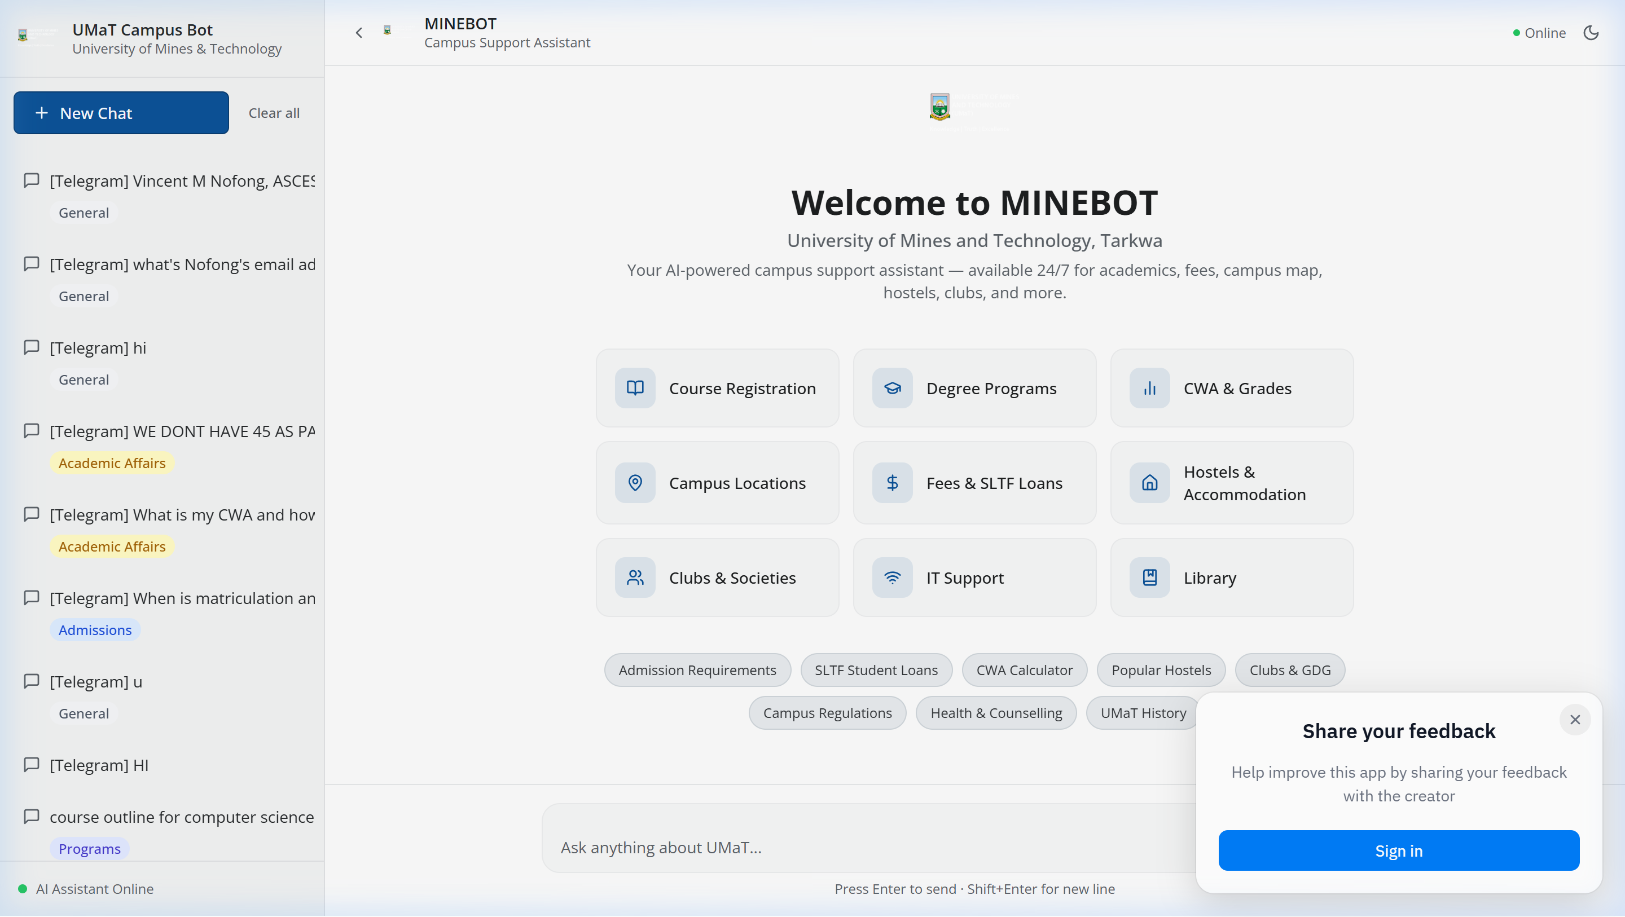Image resolution: width=1625 pixels, height=917 pixels.
Task: Click the chat icon beside '[Telegram] u'
Action: [32, 681]
